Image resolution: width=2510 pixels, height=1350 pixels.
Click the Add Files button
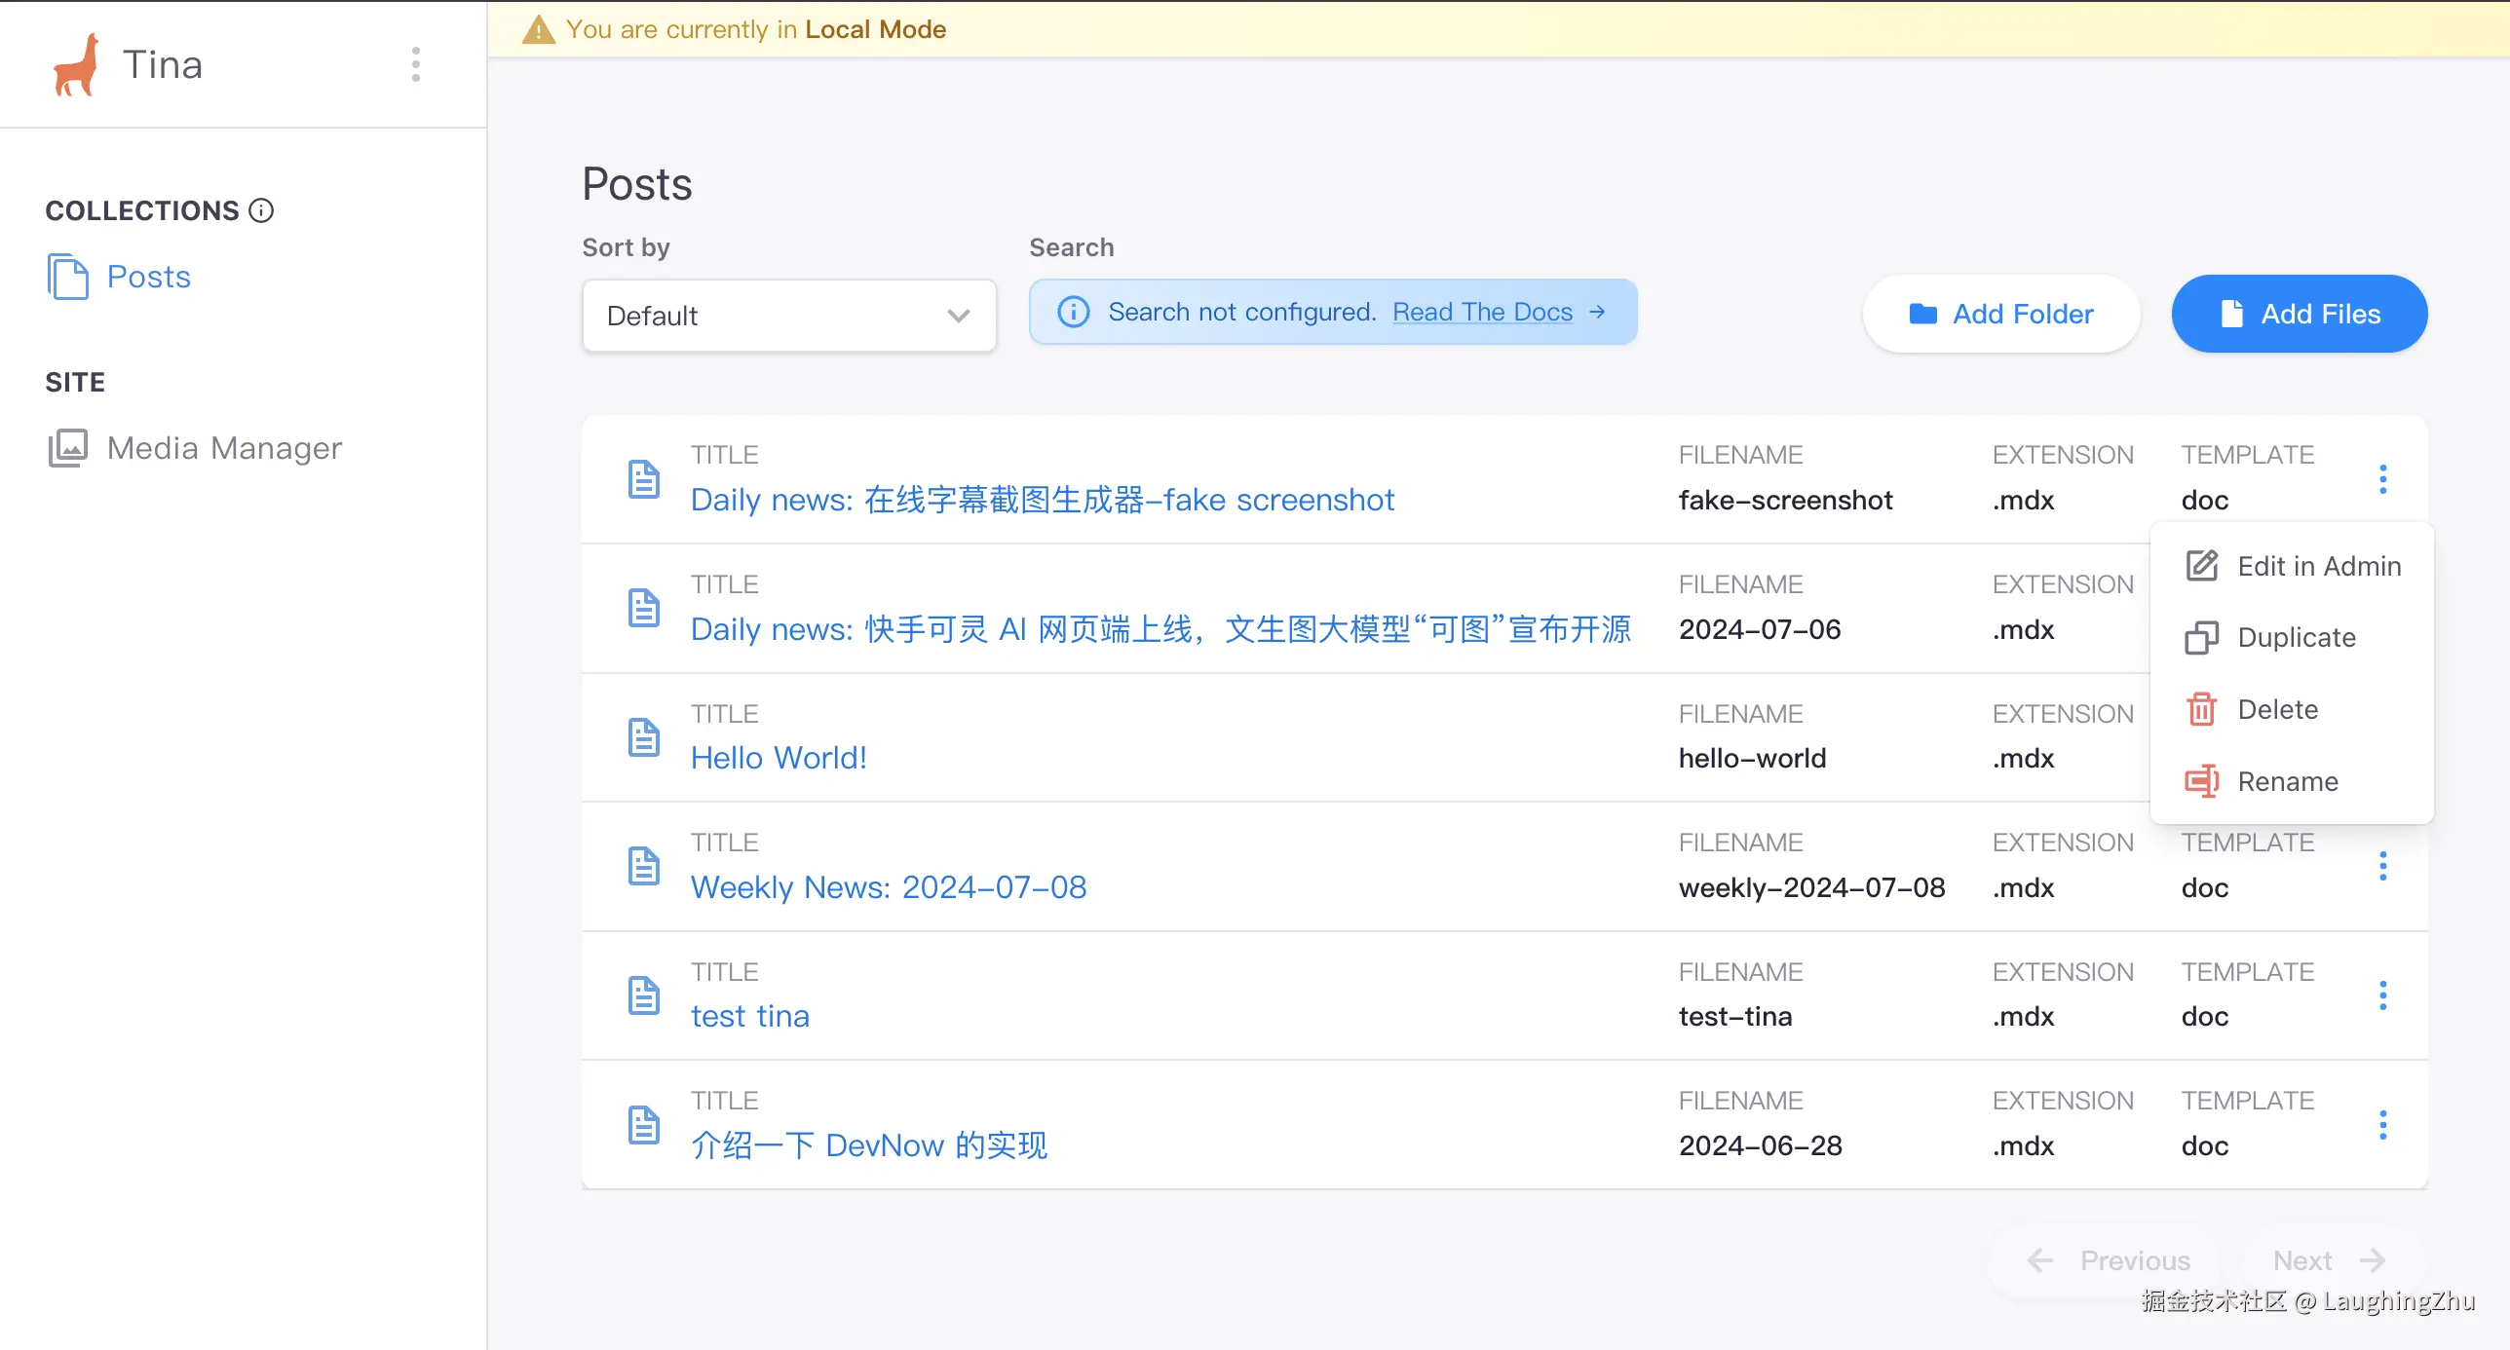pos(2300,314)
